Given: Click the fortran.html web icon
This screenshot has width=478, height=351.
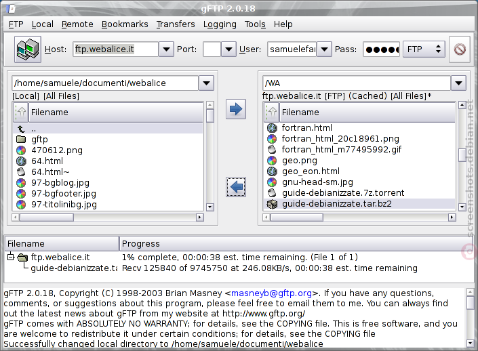Looking at the screenshot, I should coord(272,128).
